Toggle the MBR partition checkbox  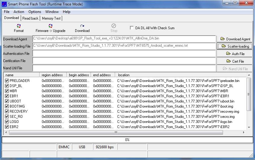(x=7, y=91)
